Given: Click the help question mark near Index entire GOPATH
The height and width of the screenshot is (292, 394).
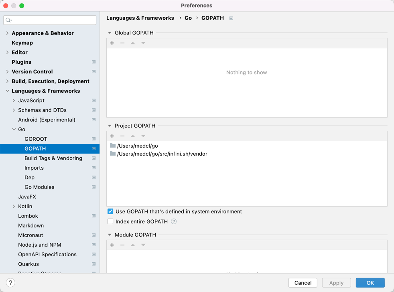Looking at the screenshot, I should click(x=173, y=221).
